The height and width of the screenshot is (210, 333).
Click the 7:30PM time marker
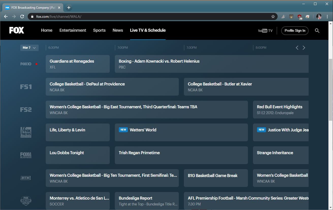(192, 48)
